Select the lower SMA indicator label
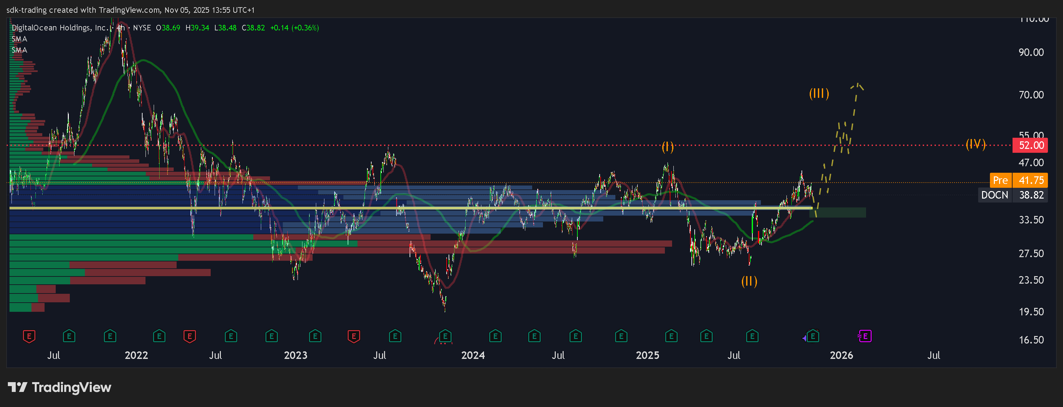 click(x=19, y=50)
